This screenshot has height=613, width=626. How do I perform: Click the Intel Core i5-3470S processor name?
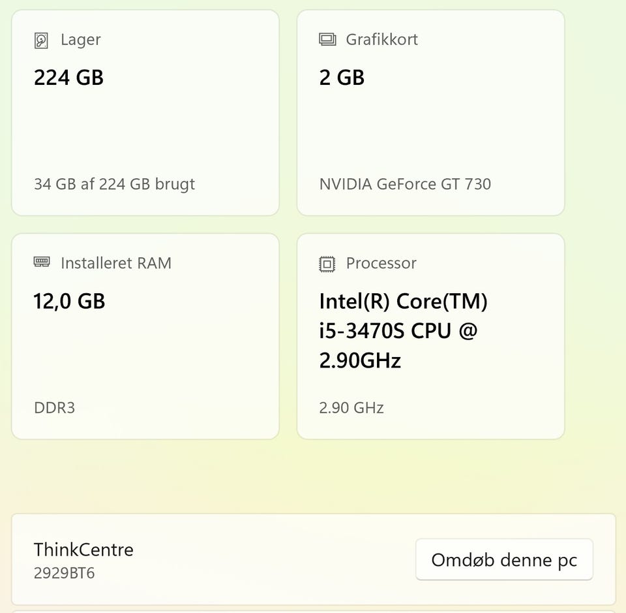[403, 330]
